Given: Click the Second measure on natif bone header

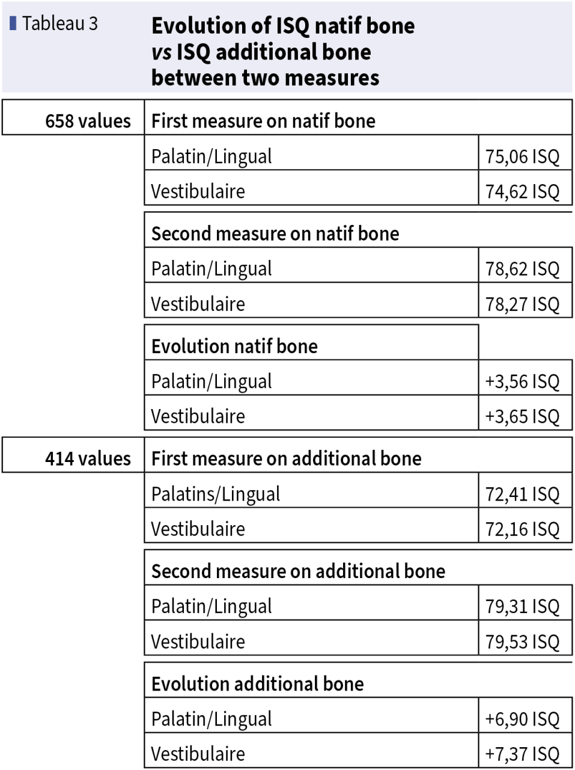Looking at the screenshot, I should (x=358, y=230).
